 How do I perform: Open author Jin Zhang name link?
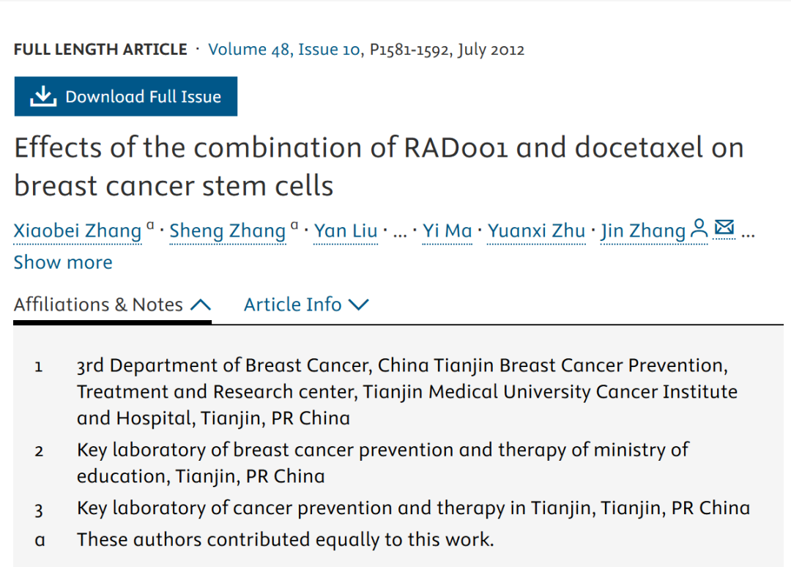[x=643, y=231]
